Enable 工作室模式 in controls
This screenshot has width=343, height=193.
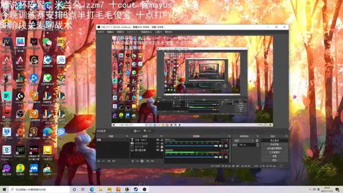tap(274, 152)
